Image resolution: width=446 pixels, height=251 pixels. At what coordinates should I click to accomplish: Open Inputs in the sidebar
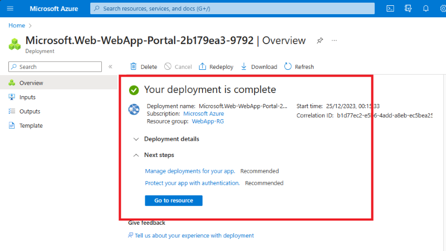click(x=27, y=97)
